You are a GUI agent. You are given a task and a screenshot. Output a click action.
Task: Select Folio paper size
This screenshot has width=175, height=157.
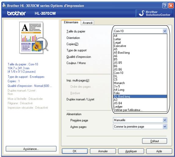click(140, 93)
